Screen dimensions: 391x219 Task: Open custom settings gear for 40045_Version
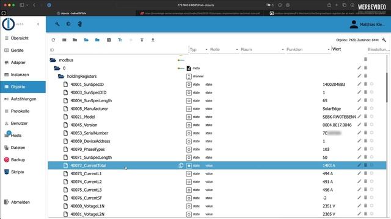tap(371, 125)
